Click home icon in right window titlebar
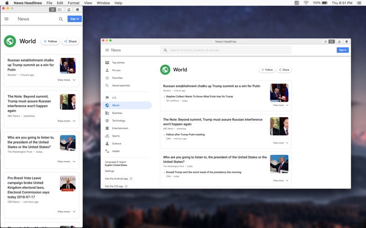The image size is (366, 228). point(339,41)
